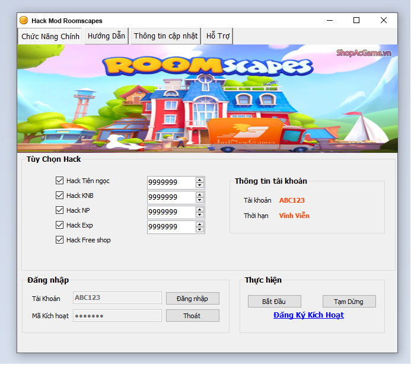Toggle the Hack KNB checkbox
This screenshot has height=365, width=411.
pyautogui.click(x=59, y=196)
